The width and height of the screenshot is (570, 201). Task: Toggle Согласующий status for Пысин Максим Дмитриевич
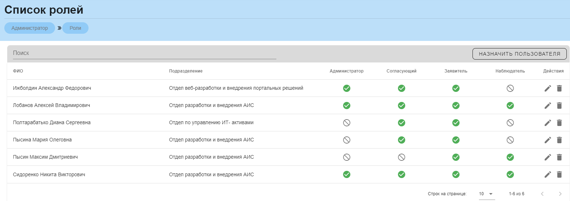[402, 157]
